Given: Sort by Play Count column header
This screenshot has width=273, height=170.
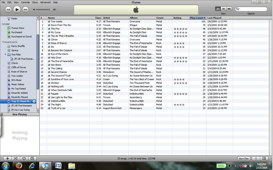Looking at the screenshot, I should coord(198,18).
